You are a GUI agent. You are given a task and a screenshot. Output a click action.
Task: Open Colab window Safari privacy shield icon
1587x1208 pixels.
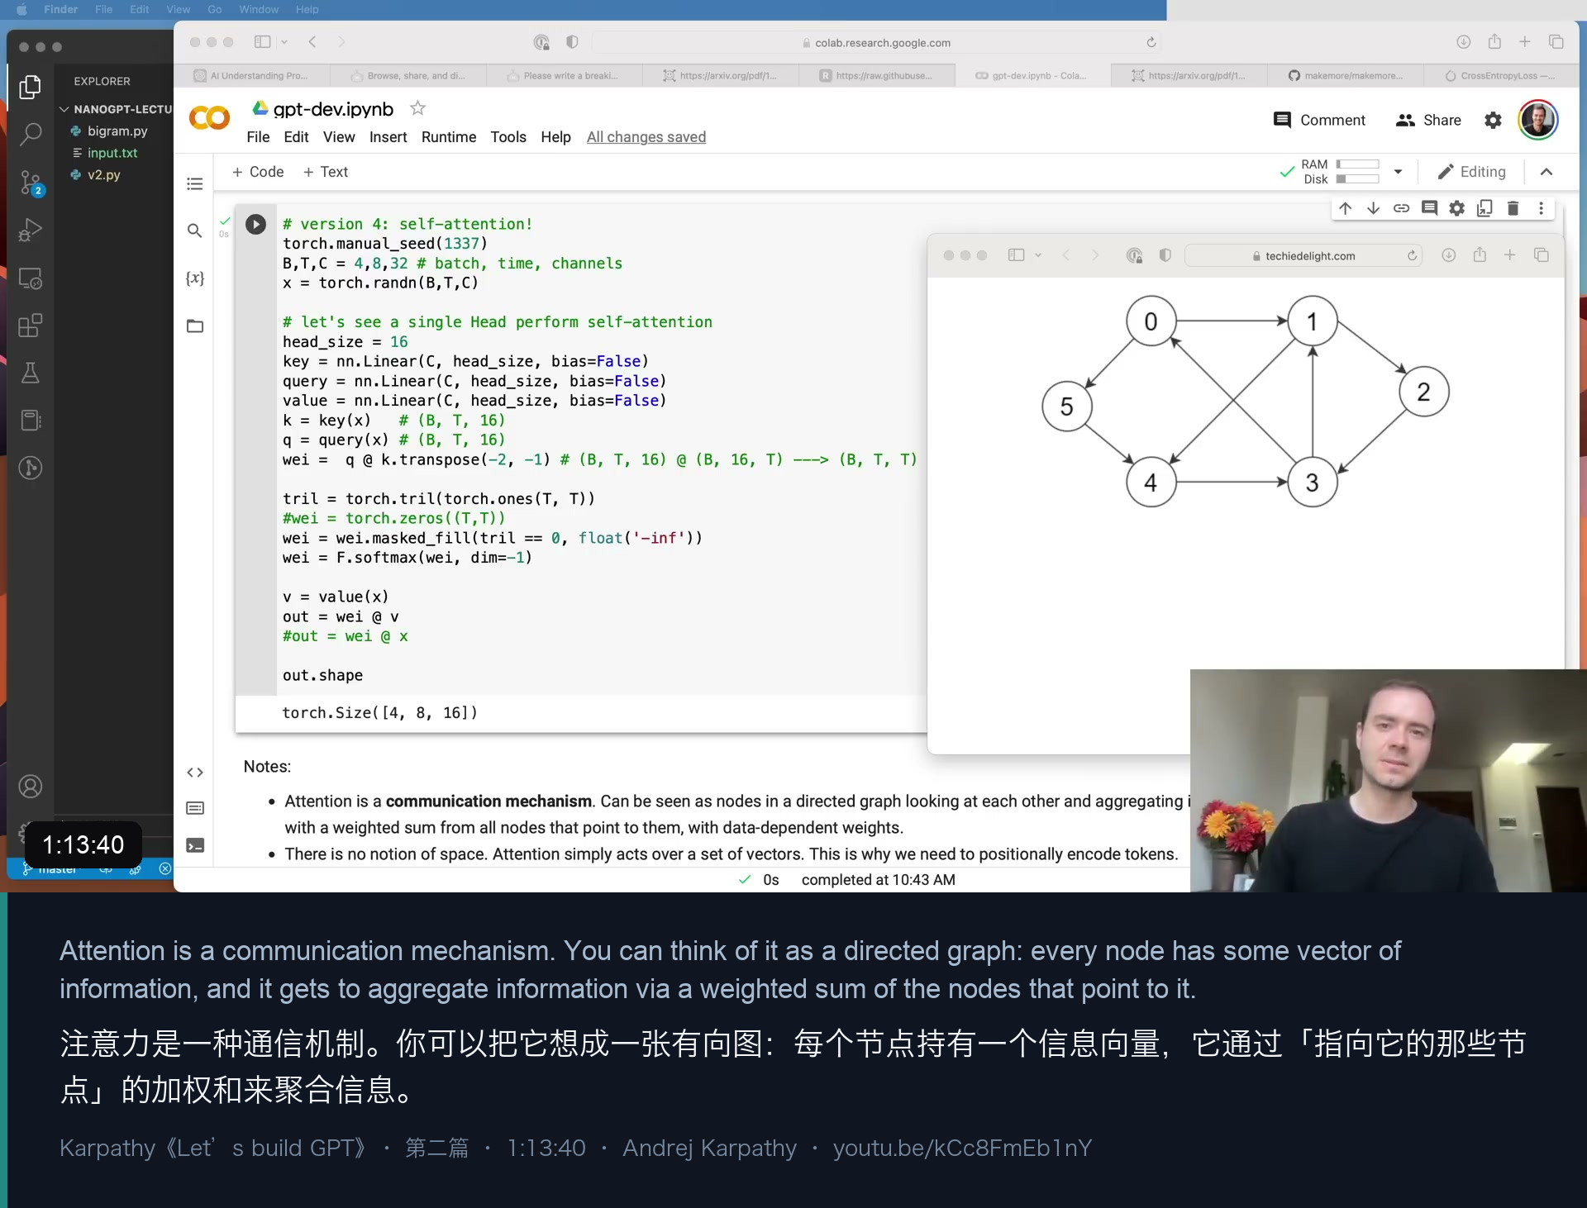click(x=572, y=42)
